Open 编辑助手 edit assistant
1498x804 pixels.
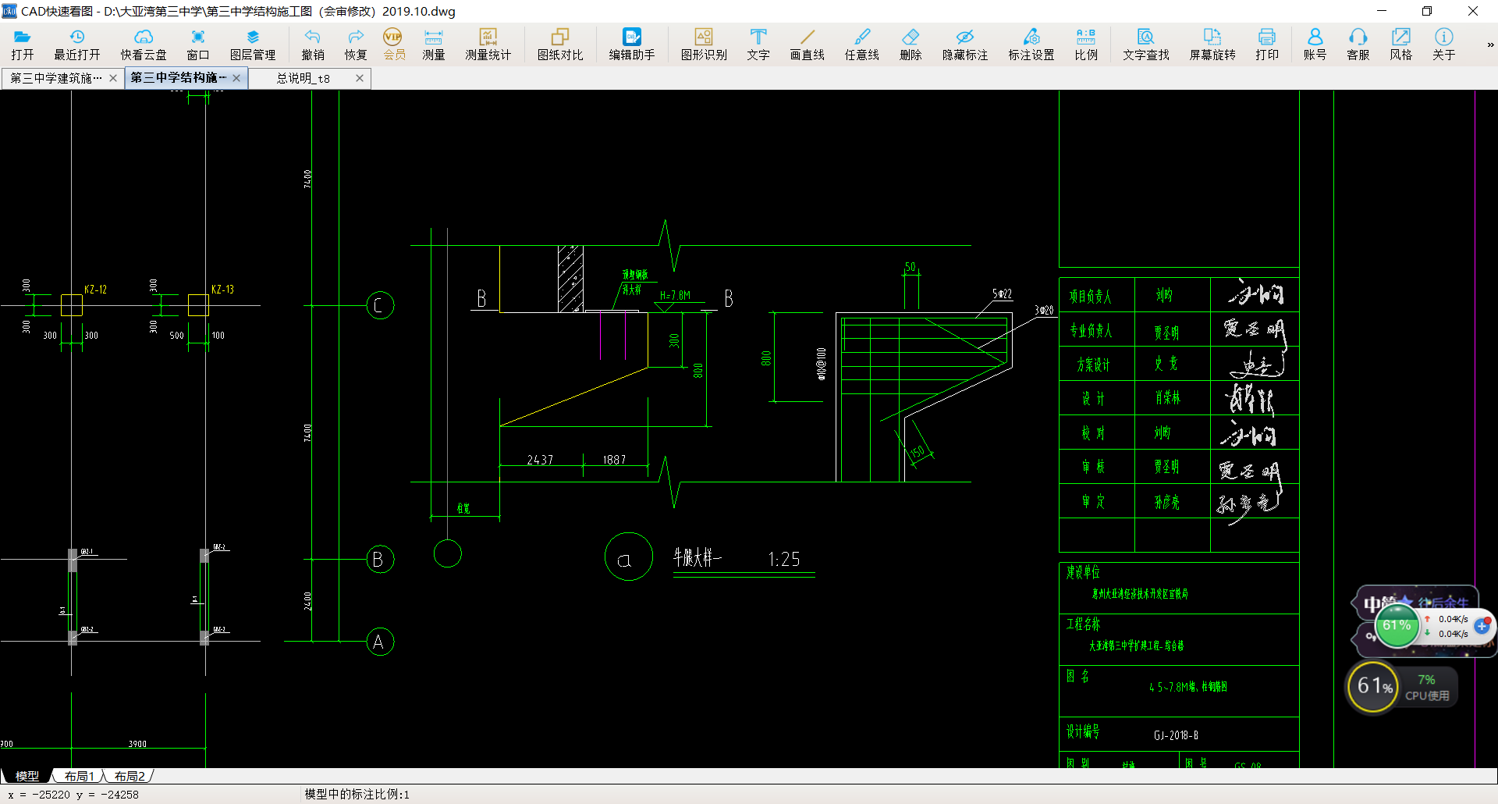(632, 44)
